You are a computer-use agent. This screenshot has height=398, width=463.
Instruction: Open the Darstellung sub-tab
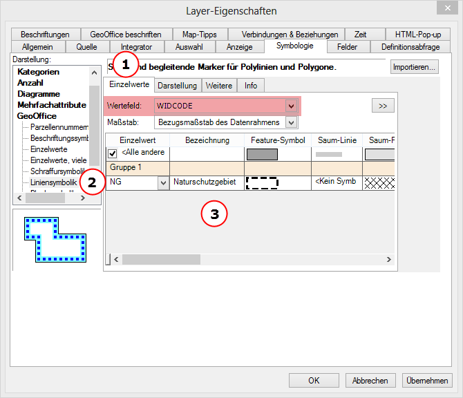coord(177,85)
